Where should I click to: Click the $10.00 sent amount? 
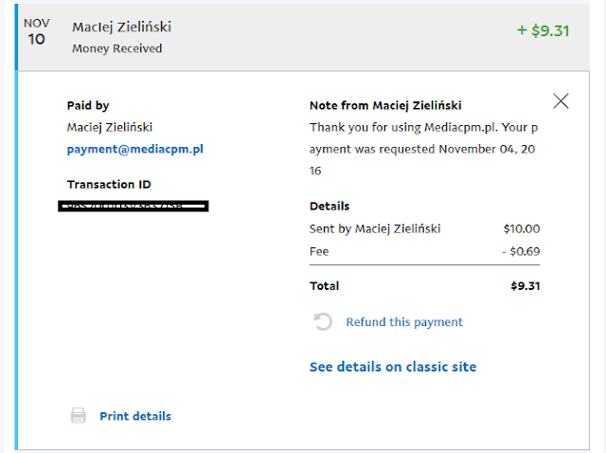click(522, 228)
